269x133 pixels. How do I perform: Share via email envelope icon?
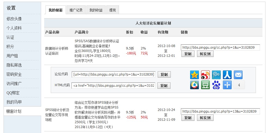238,75
